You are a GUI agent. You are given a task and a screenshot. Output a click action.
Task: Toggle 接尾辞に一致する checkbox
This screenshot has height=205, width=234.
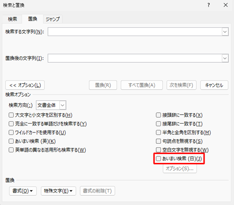[x=158, y=124]
